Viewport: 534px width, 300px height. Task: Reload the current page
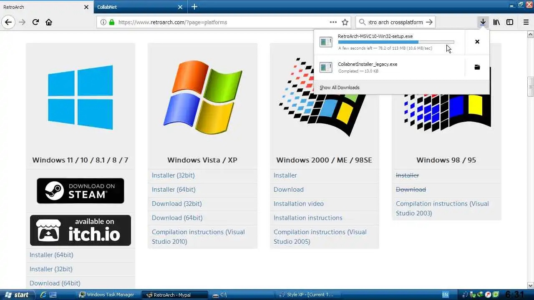click(x=35, y=22)
